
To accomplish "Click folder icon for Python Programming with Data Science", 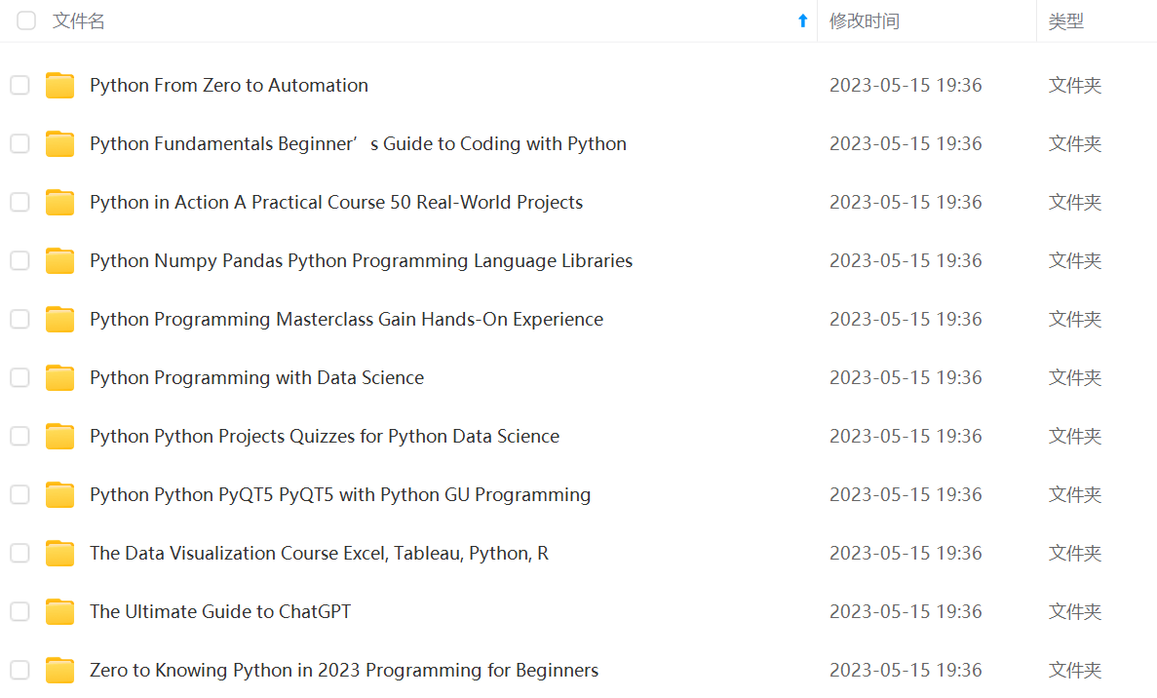I will pyautogui.click(x=60, y=378).
